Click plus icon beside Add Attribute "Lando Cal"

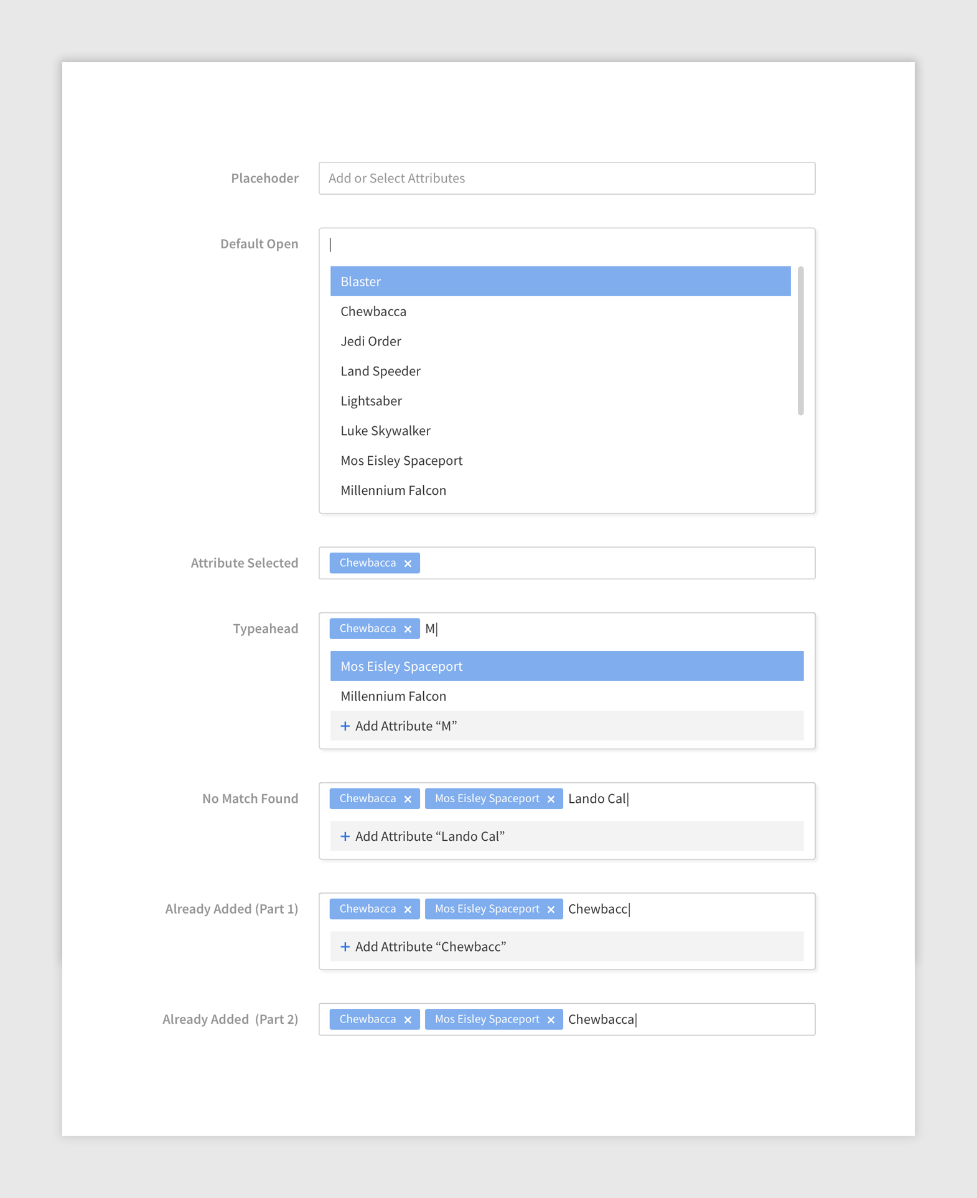[345, 836]
